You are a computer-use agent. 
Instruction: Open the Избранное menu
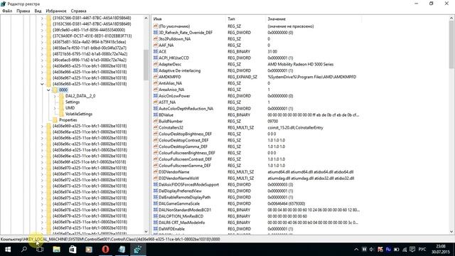click(x=56, y=11)
